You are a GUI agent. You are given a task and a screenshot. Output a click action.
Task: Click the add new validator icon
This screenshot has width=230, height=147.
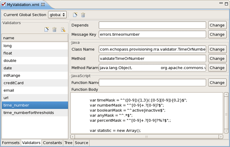47,29
